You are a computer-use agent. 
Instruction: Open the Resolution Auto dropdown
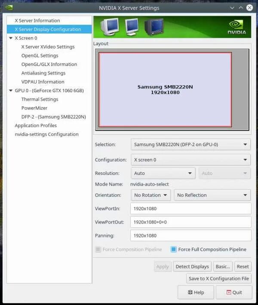point(163,173)
